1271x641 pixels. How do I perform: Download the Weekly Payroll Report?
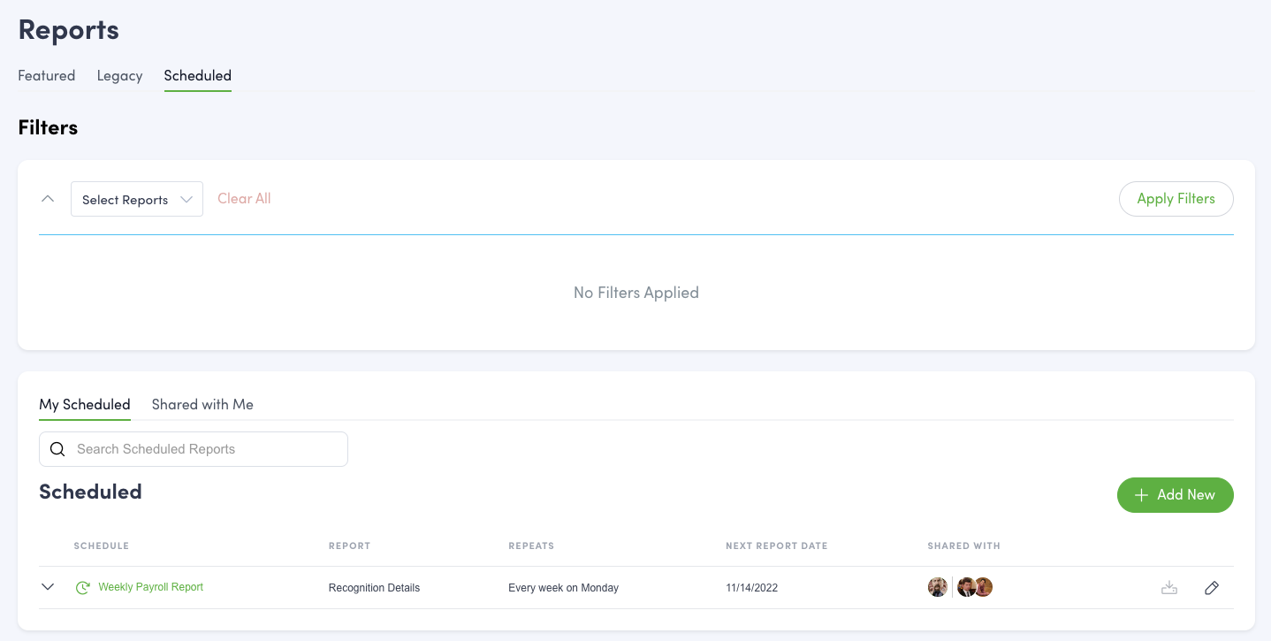[x=1169, y=588]
